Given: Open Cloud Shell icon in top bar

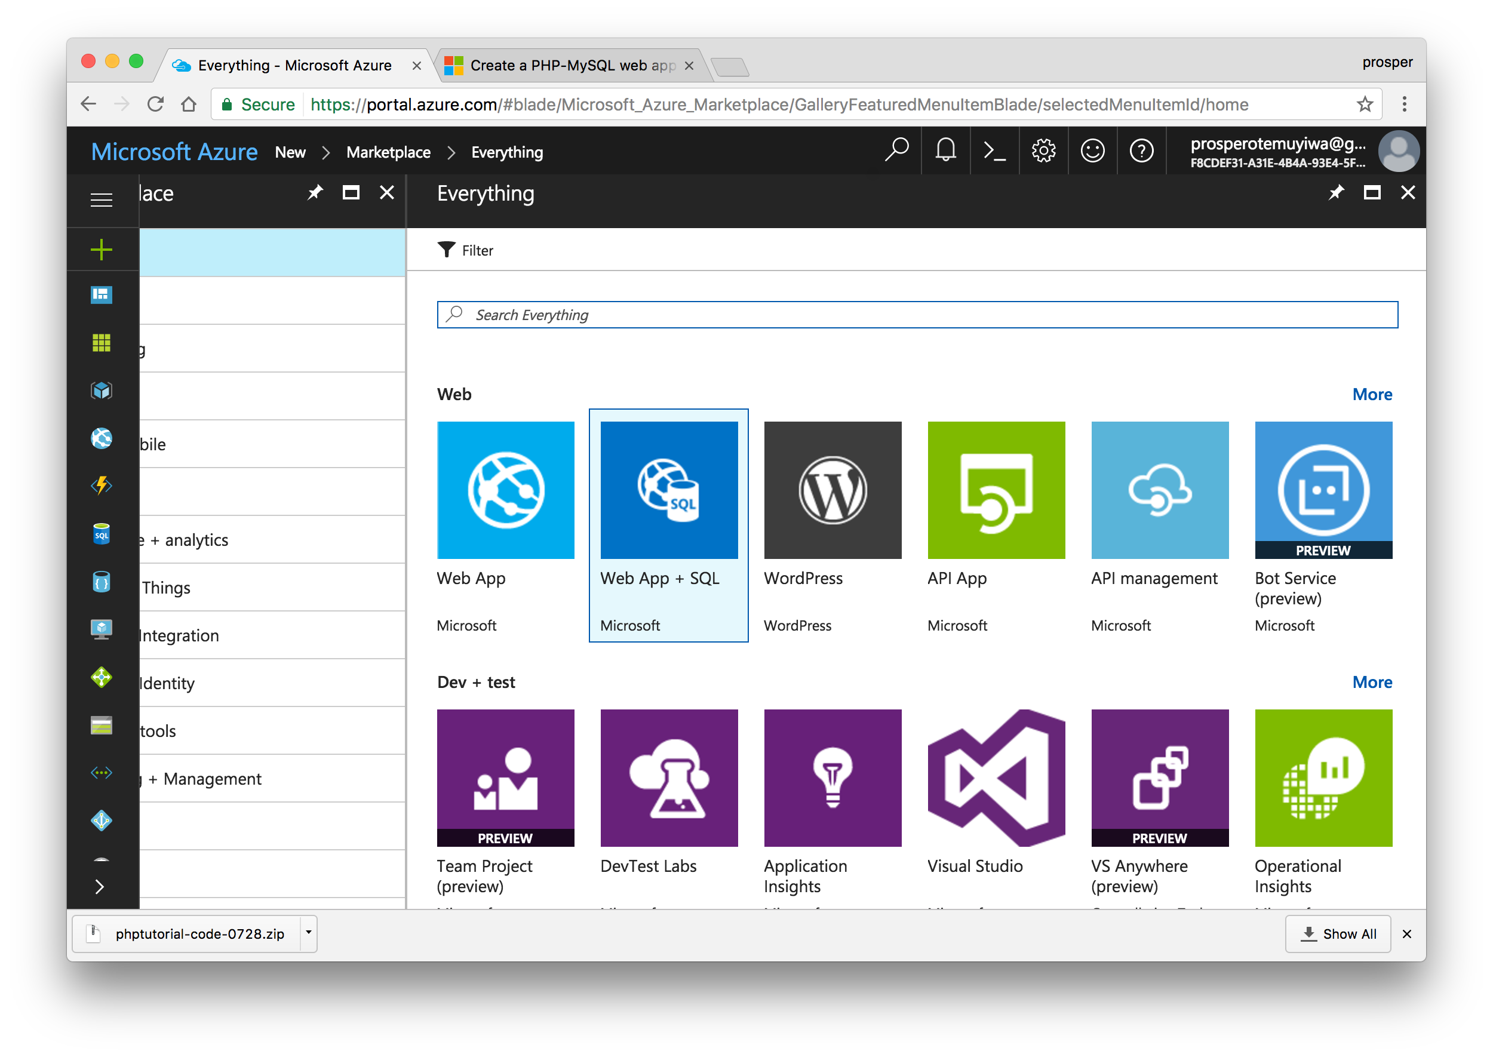Looking at the screenshot, I should click(994, 151).
